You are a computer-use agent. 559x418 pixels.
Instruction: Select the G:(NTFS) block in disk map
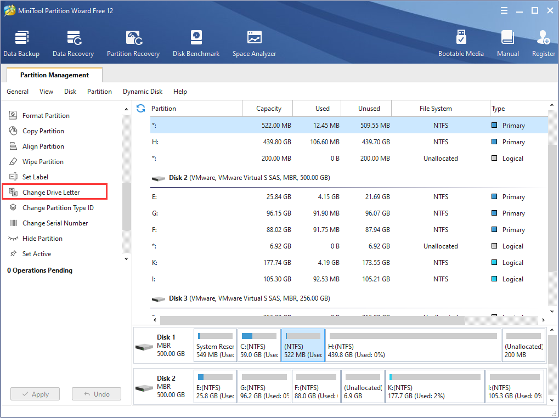[x=264, y=386]
